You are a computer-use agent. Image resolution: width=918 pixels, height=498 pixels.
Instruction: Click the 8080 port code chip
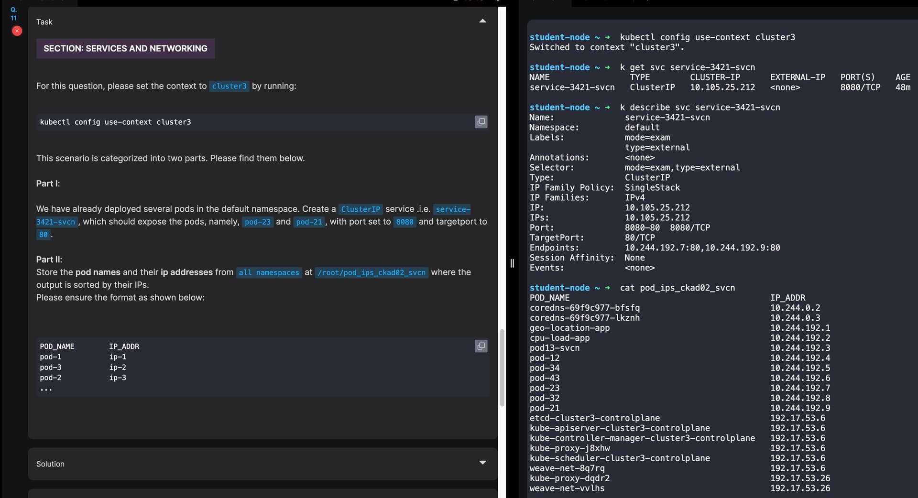[x=404, y=222]
